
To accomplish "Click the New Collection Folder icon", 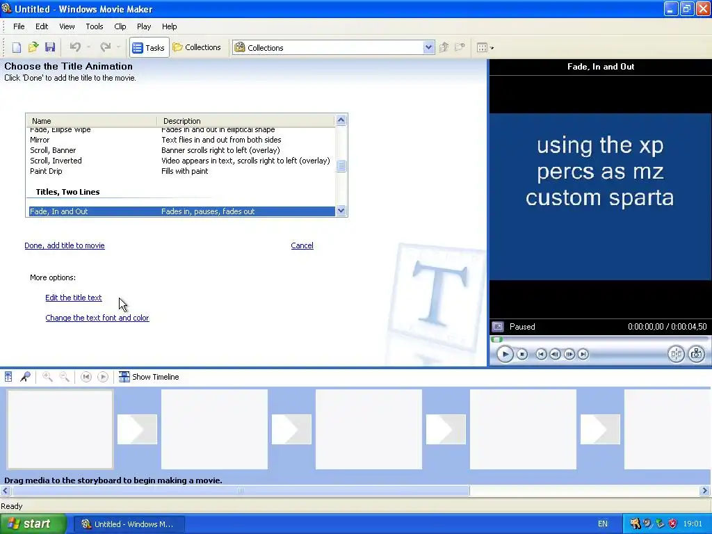I will (x=460, y=47).
